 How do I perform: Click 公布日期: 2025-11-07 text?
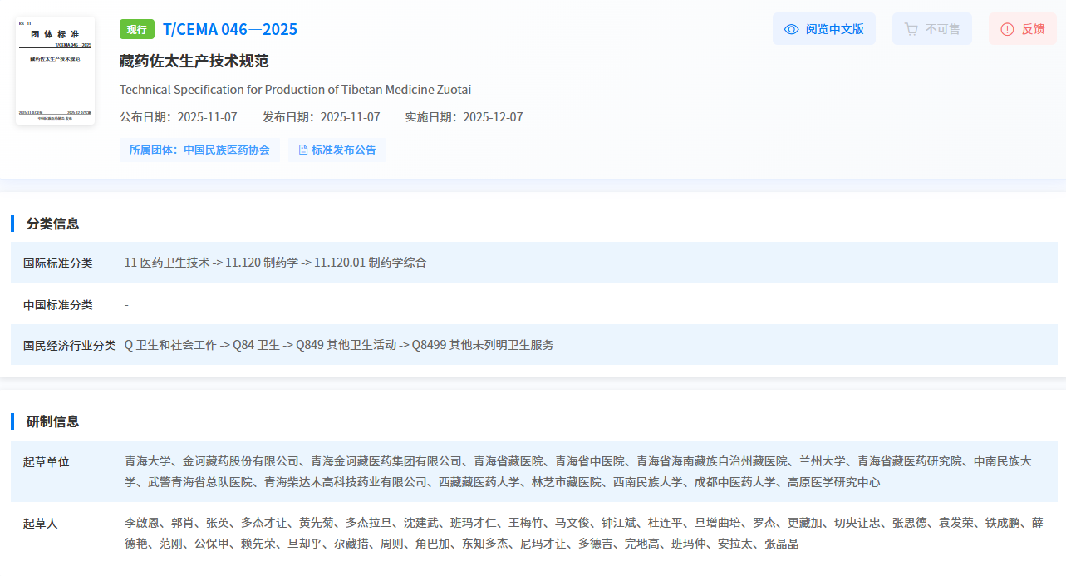pos(179,117)
